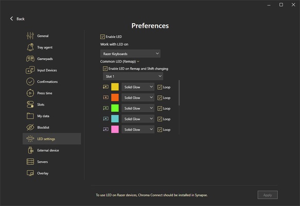Click the shift layer 1 icon
This screenshot has width=300, height=206.
tap(106, 98)
